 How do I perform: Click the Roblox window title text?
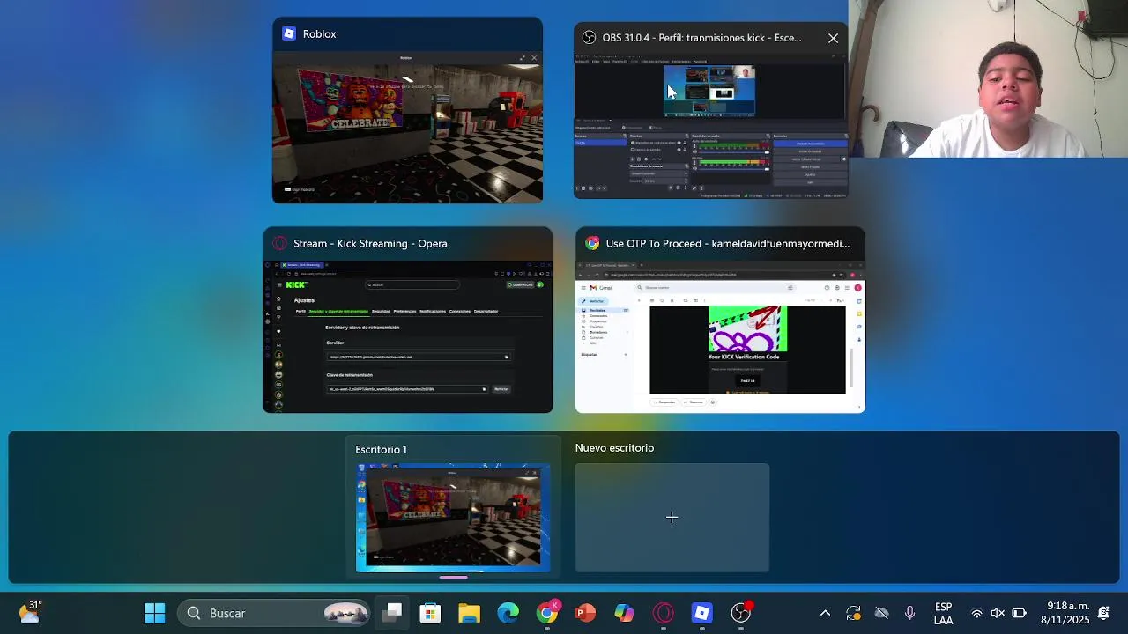(319, 33)
